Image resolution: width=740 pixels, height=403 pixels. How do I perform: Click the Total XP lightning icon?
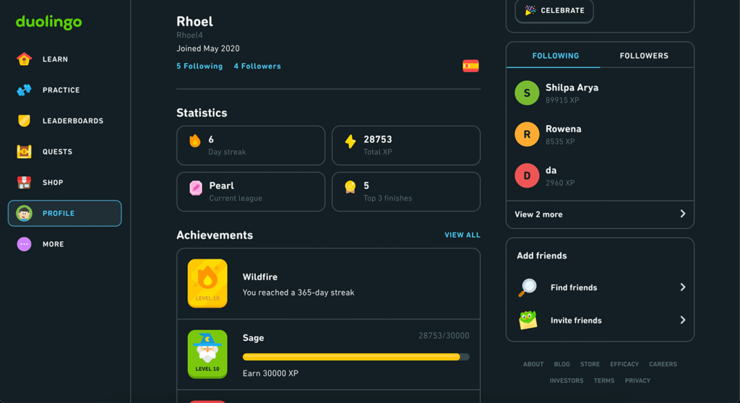click(350, 141)
